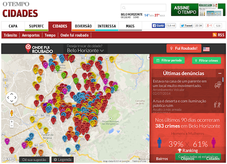227x164 pixels.
Task: Select the Objetos ranking tab
Action: pos(188,159)
